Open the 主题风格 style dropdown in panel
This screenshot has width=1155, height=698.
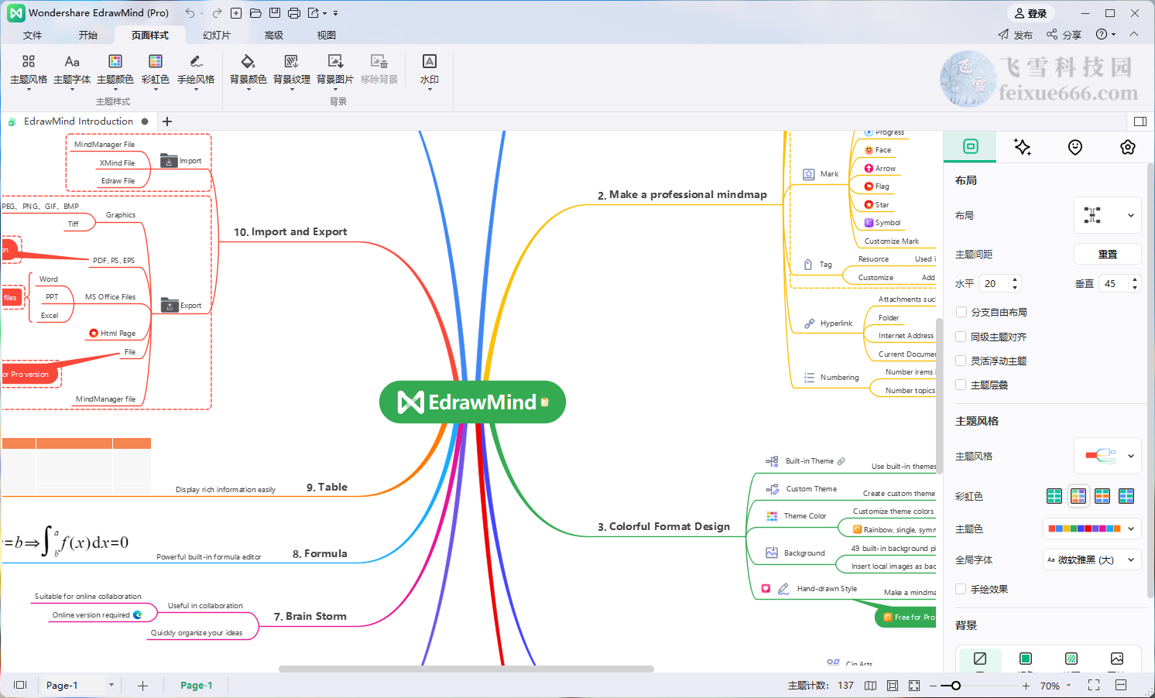tap(1108, 456)
